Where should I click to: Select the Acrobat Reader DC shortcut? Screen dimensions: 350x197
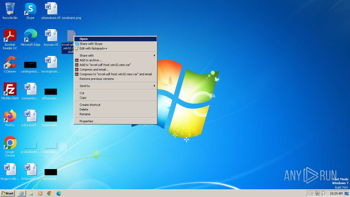(x=10, y=39)
